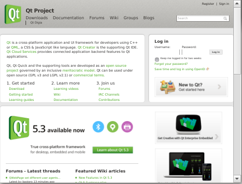Tick Keep me logged in for two weeks
The width and height of the screenshot is (242, 184).
click(157, 60)
